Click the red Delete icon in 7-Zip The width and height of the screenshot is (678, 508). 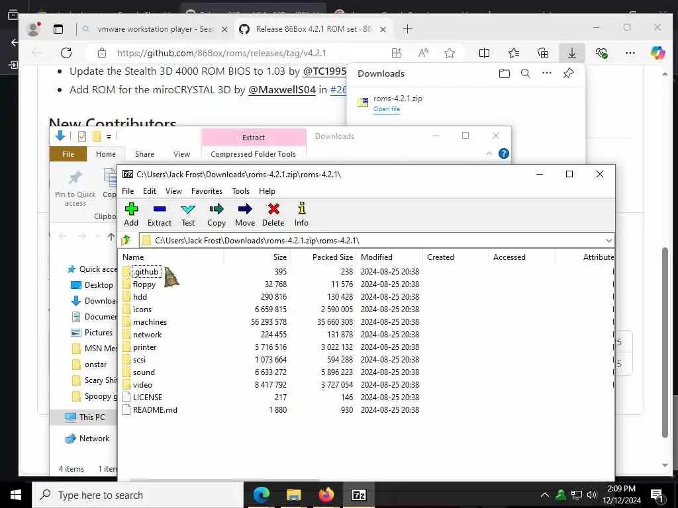coord(273,214)
